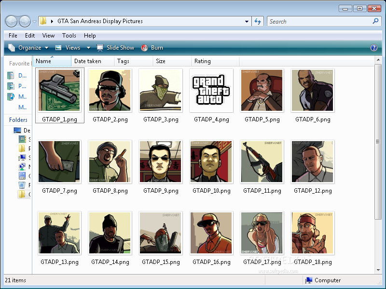Select the GTADP_4.png Grand Theft Auto logo
This screenshot has width=386, height=289.
pyautogui.click(x=211, y=91)
